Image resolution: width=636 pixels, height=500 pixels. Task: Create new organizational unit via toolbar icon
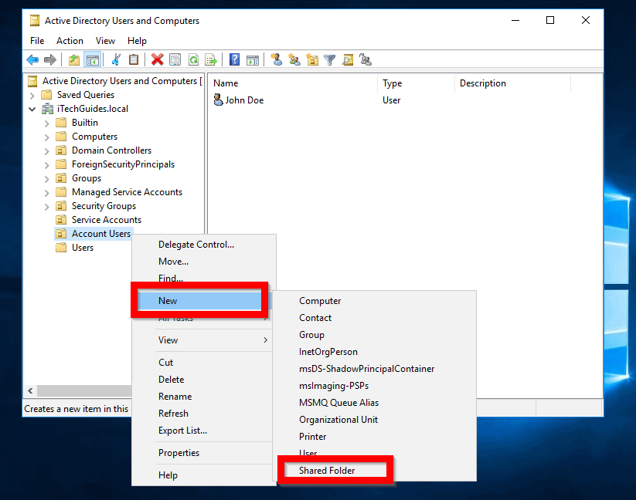point(312,60)
